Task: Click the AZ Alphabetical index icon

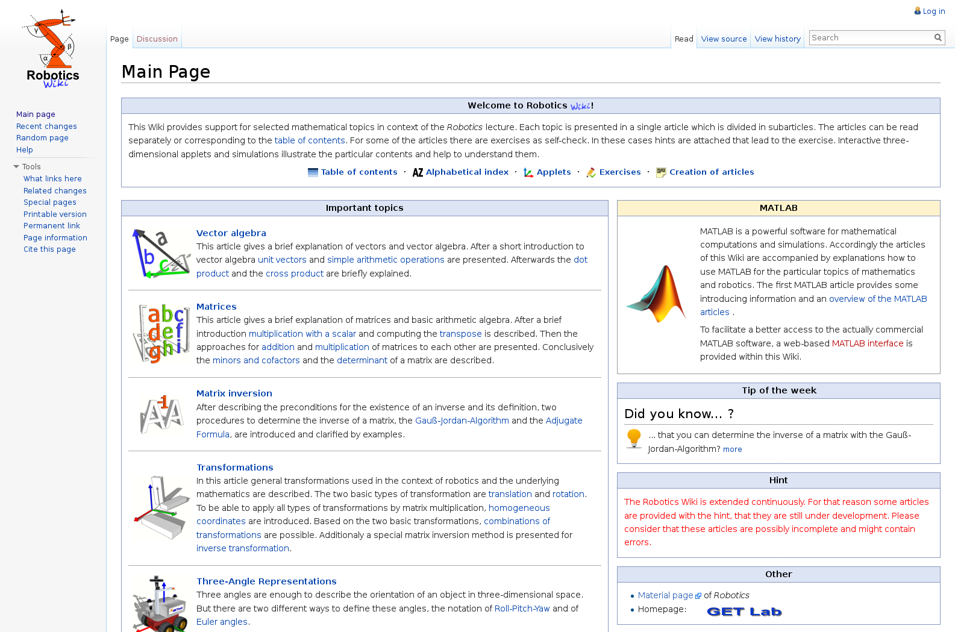Action: click(x=418, y=172)
